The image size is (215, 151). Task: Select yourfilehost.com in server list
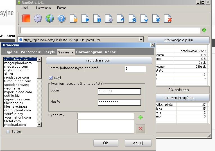coord(20,117)
